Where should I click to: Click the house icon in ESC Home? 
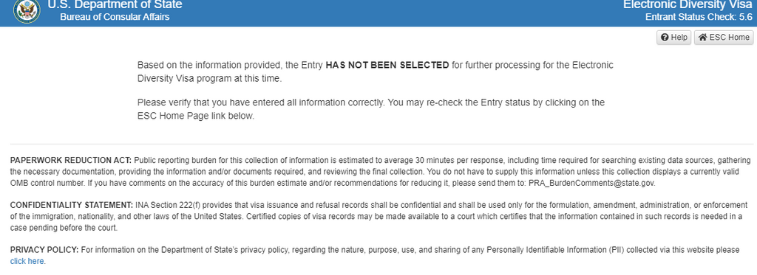pos(702,38)
